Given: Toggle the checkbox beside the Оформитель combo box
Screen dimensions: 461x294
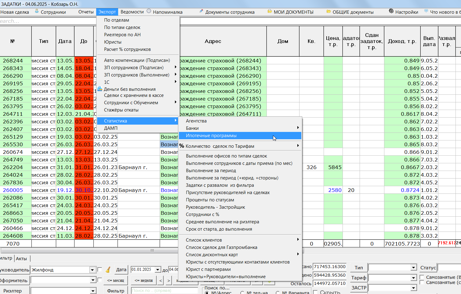Looking at the screenshot, I should [x=100, y=280].
